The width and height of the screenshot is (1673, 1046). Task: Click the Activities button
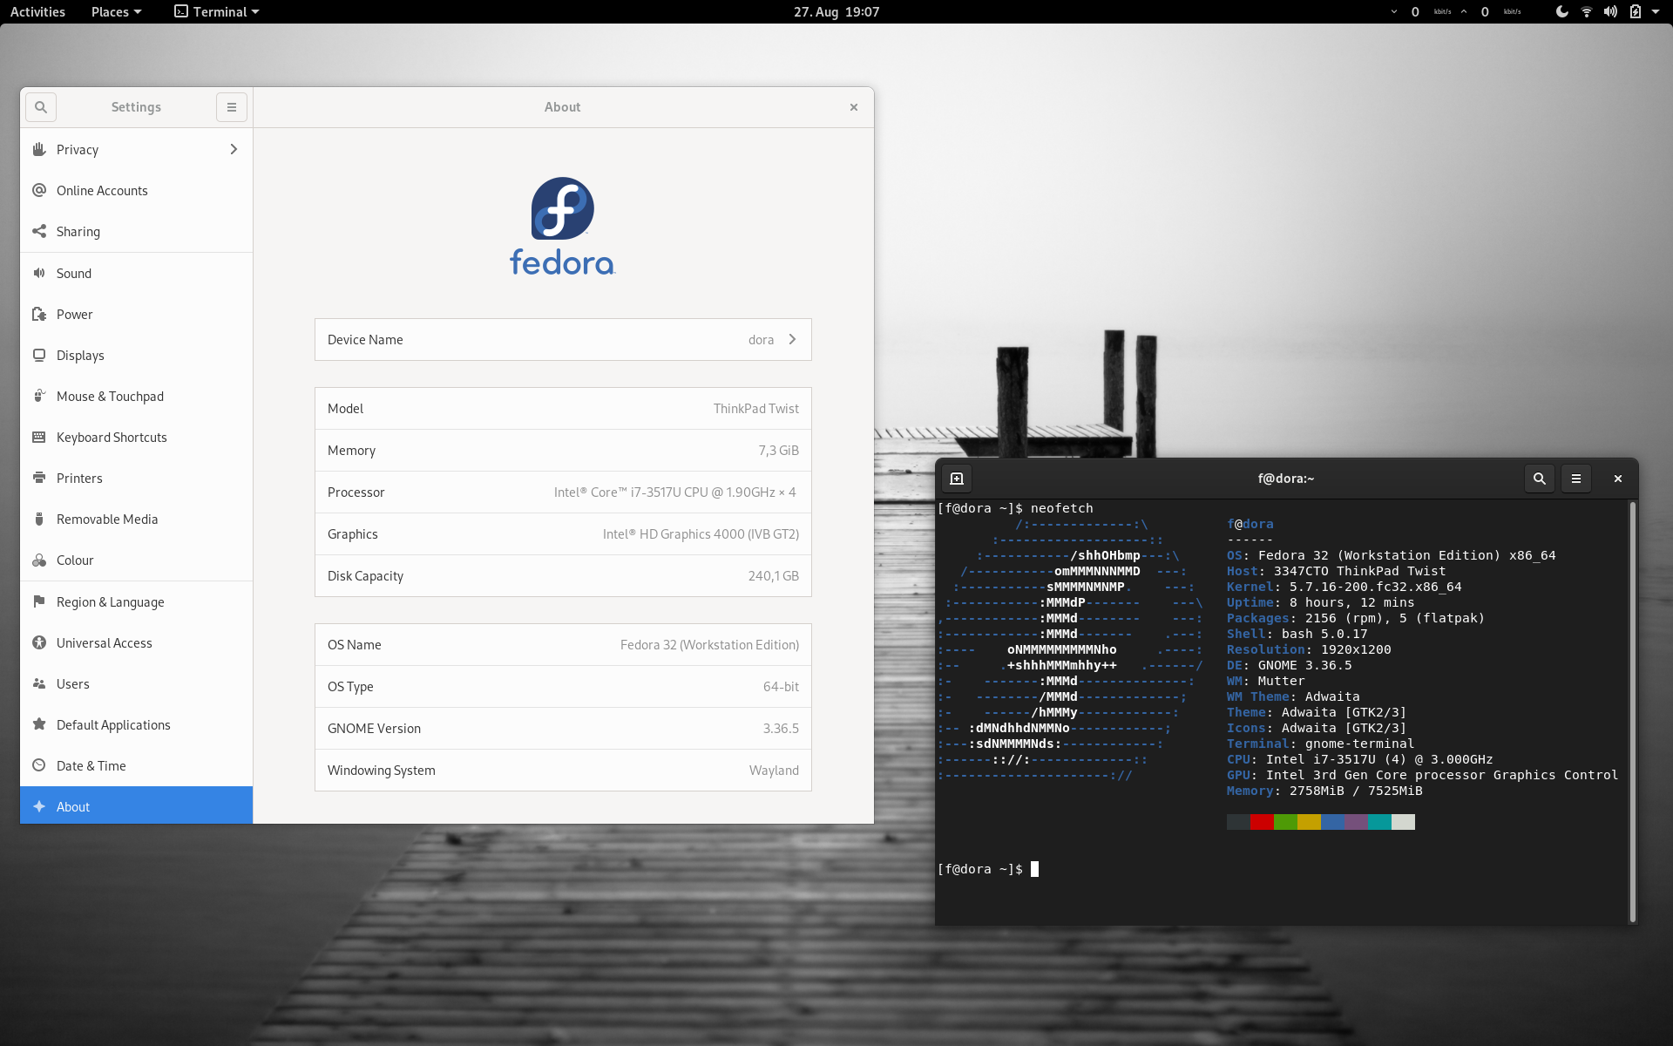[x=37, y=12]
